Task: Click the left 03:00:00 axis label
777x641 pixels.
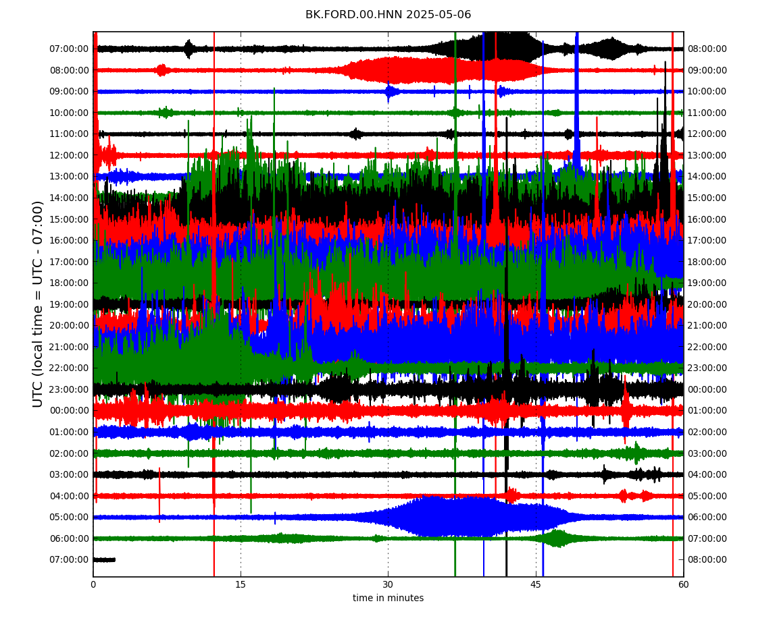Action: pos(69,475)
